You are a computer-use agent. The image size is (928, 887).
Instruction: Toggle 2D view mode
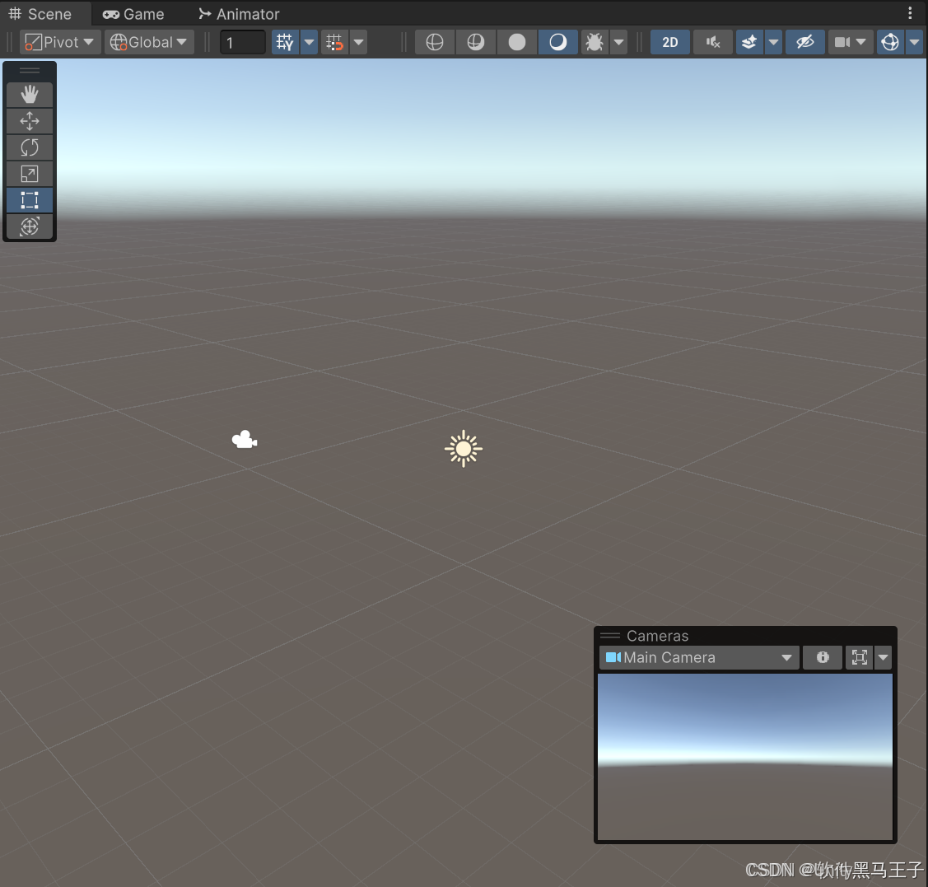click(x=670, y=42)
